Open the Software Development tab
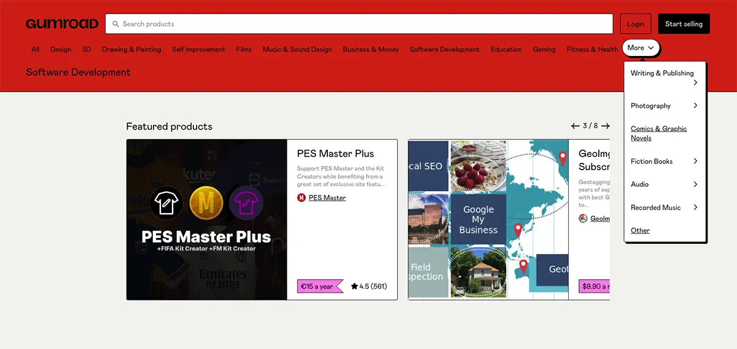Viewport: 737px width, 349px height. click(445, 49)
